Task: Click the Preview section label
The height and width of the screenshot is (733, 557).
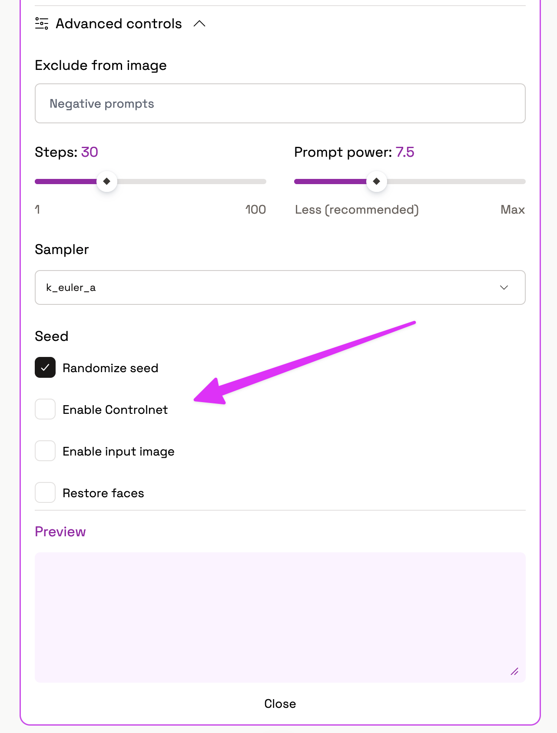Action: pos(60,532)
